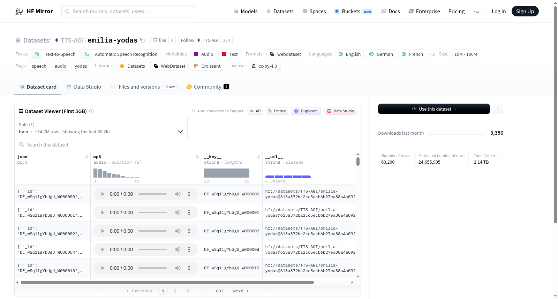The image size is (558, 299).
Task: Seek audio slider in row W000001
Action: coord(152,212)
